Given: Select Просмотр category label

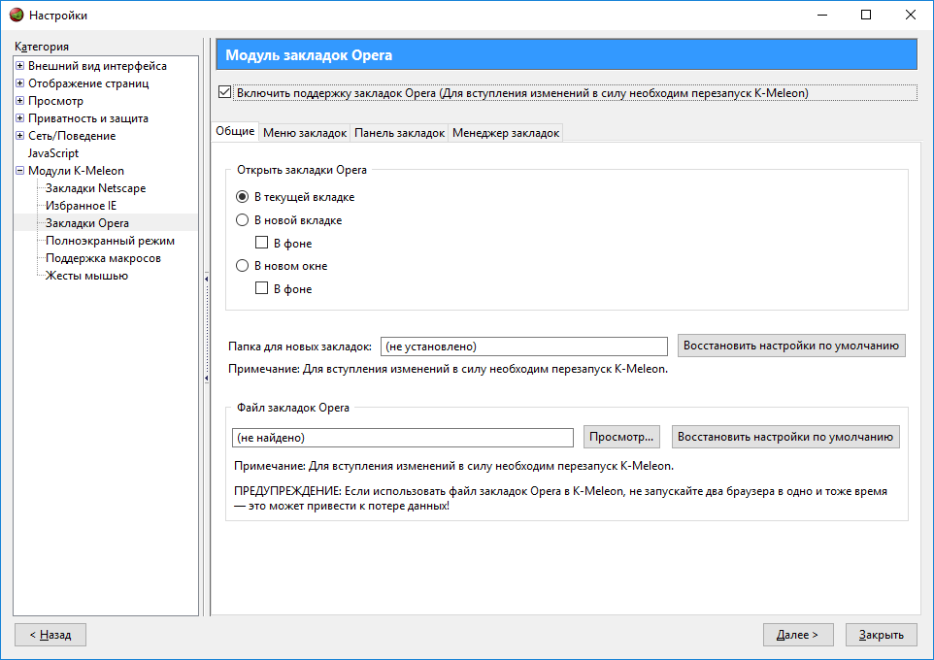Looking at the screenshot, I should tap(55, 101).
